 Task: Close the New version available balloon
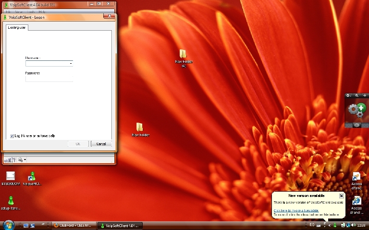click(x=341, y=195)
